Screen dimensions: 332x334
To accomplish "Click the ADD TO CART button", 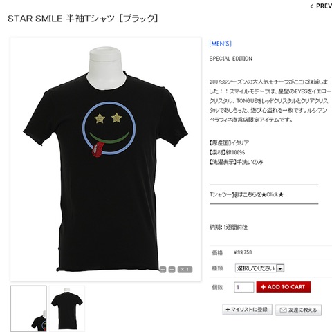I will point(284,287).
